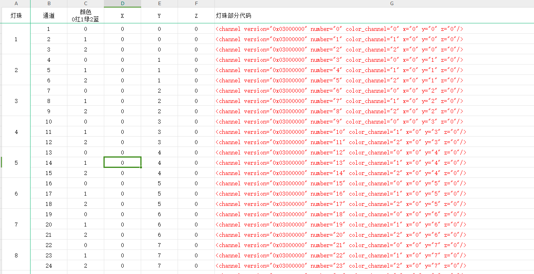Click the code cell containing number="13"
The width and height of the screenshot is (534, 274).
point(374,163)
